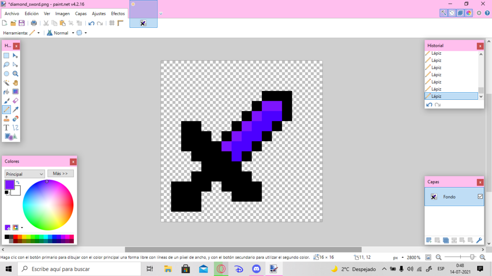Viewport: 492px width, 276px height.
Task: Select the Move Selected Pixels tool
Action: tap(15, 56)
